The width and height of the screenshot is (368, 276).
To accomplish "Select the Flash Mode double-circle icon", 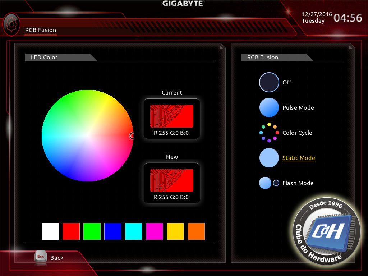I will (x=269, y=183).
